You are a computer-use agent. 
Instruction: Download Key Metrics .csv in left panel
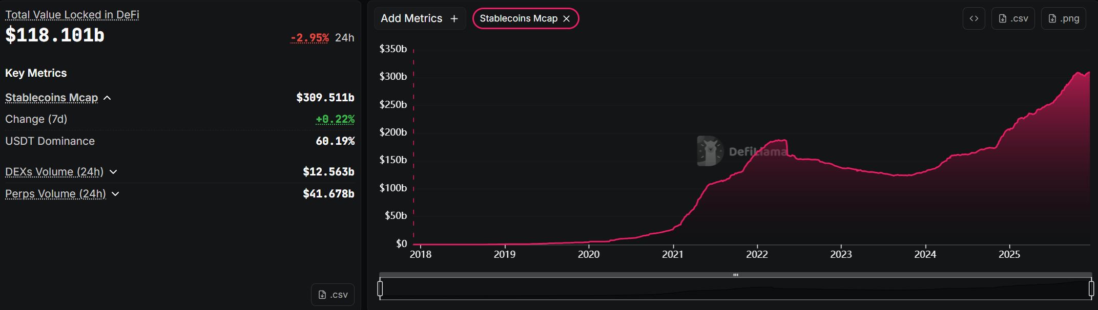click(333, 295)
